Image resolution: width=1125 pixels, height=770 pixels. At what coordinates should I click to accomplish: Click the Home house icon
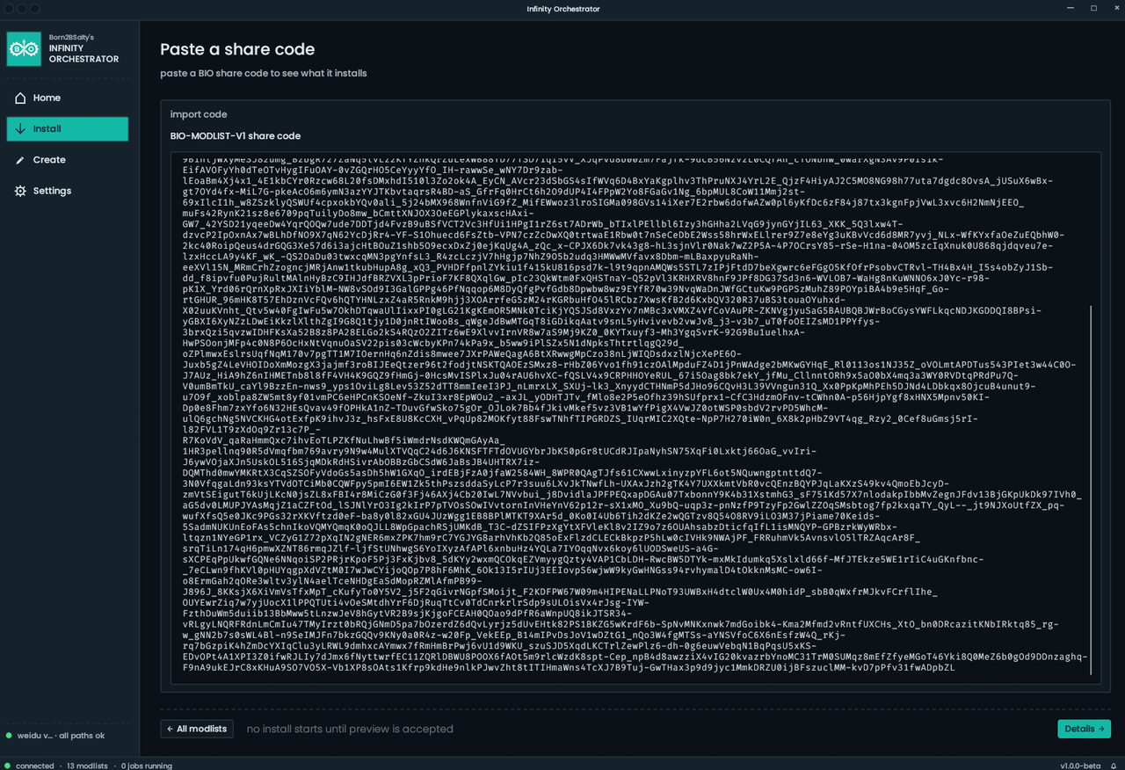[x=20, y=98]
